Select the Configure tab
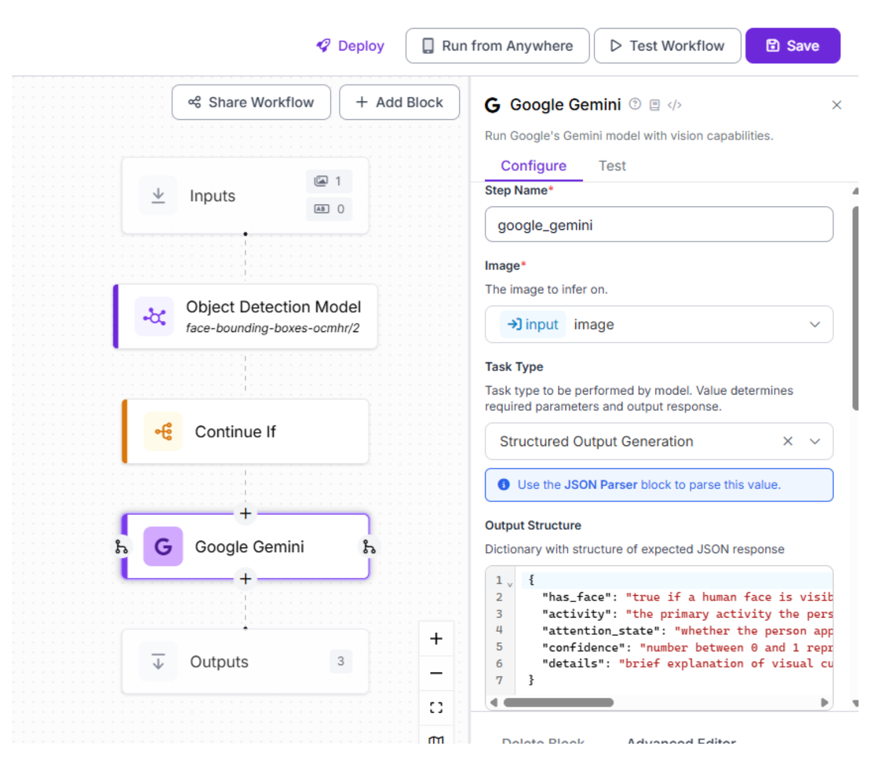This screenshot has height=758, width=874. [533, 166]
